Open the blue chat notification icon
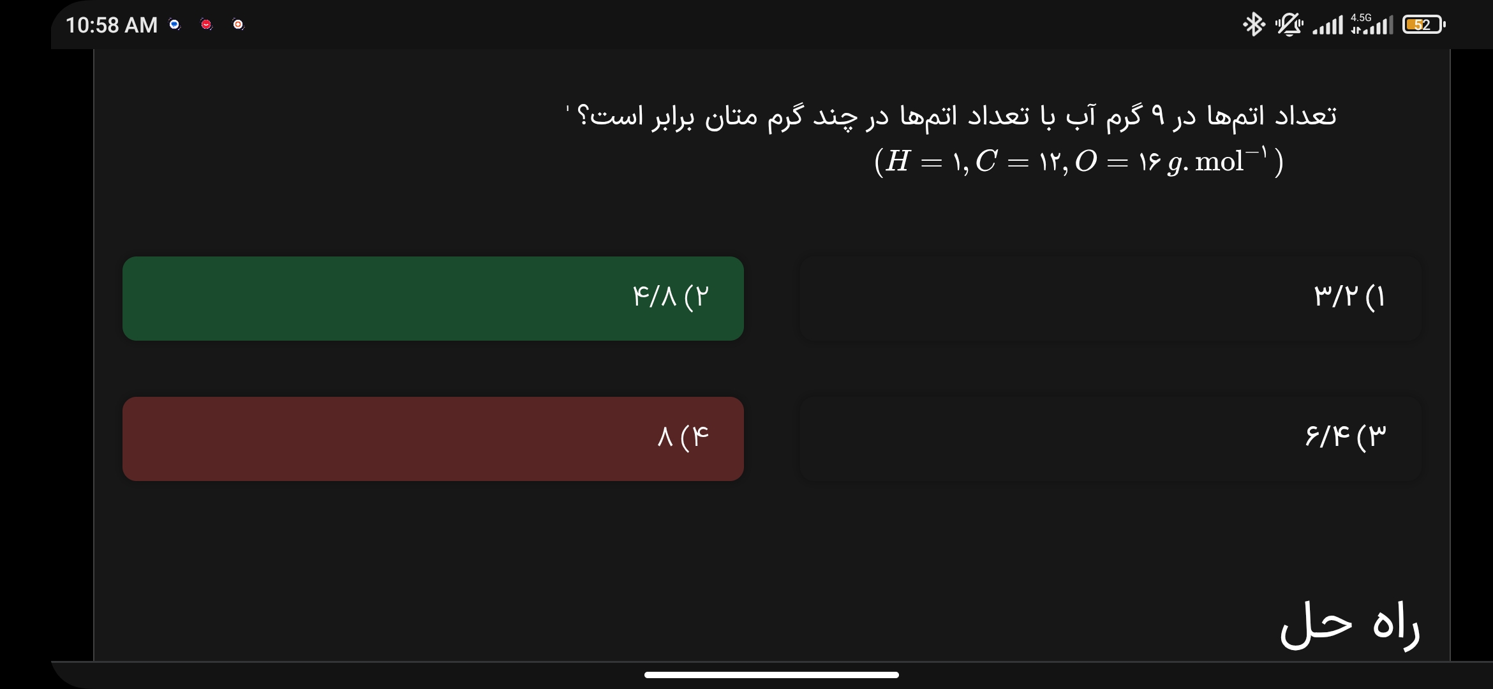This screenshot has height=689, width=1493. pyautogui.click(x=174, y=25)
